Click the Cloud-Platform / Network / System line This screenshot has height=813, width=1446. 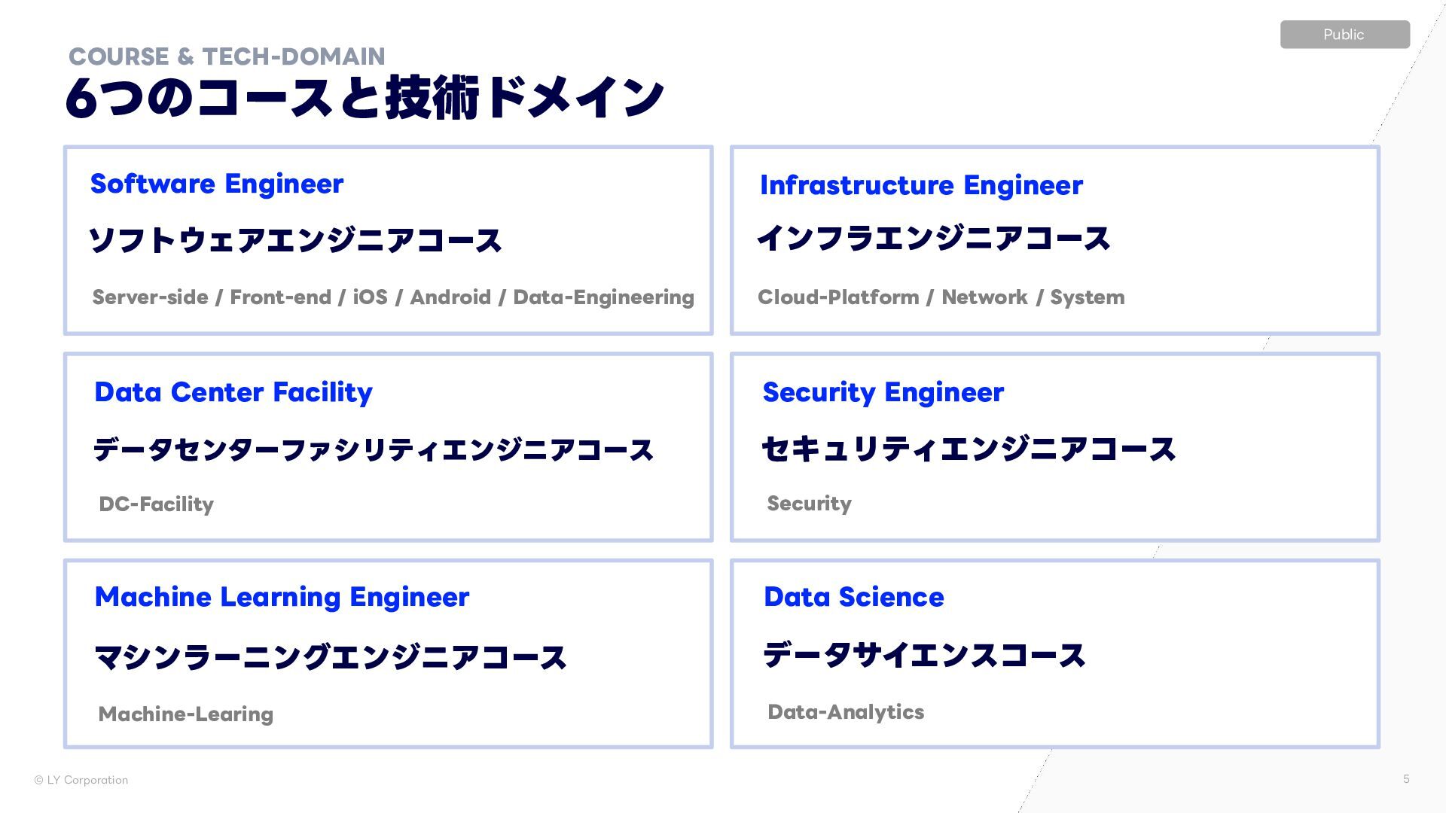point(941,297)
